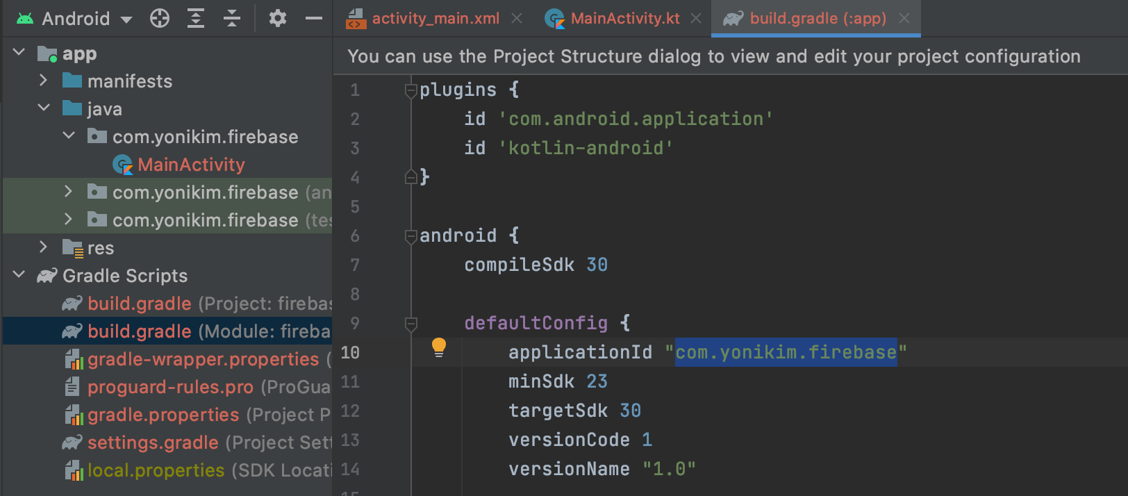Select build.gradle (Module) file
Image resolution: width=1128 pixels, height=496 pixels.
[167, 331]
